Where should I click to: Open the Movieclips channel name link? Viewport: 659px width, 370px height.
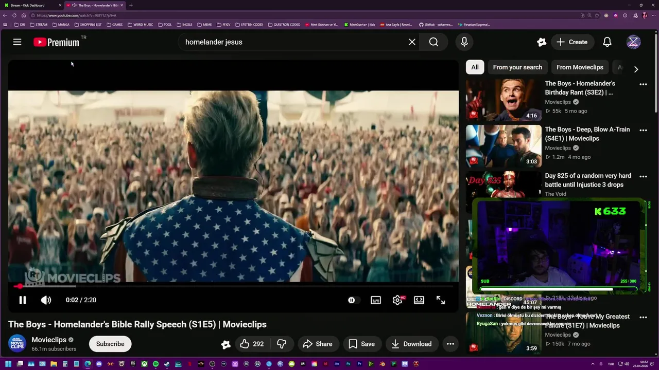49,340
